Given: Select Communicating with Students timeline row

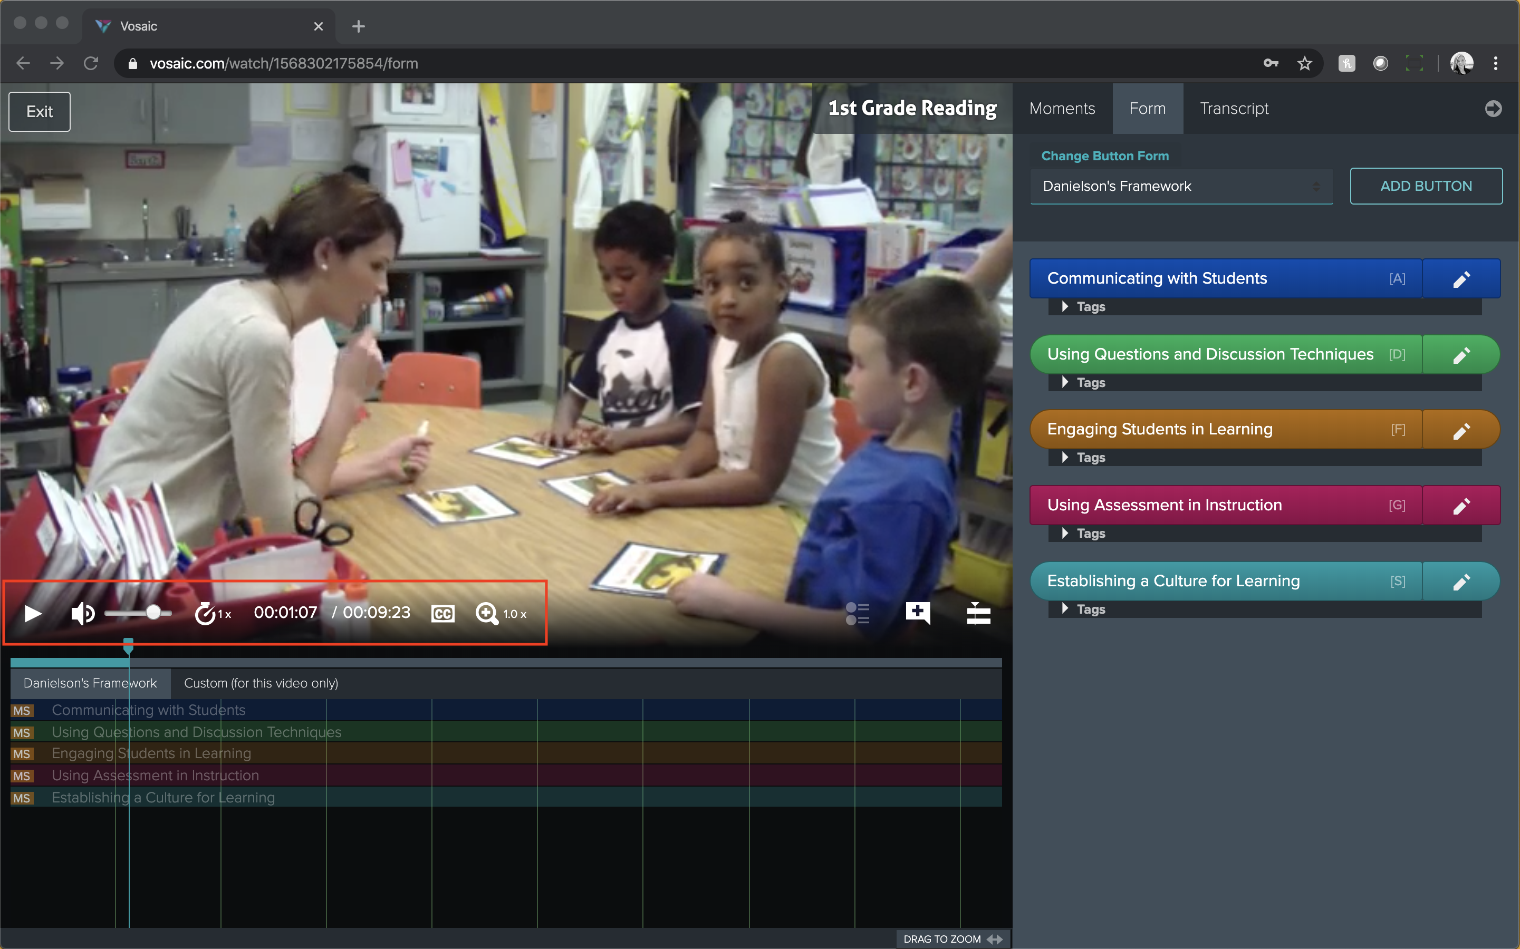Looking at the screenshot, I should click(506, 710).
